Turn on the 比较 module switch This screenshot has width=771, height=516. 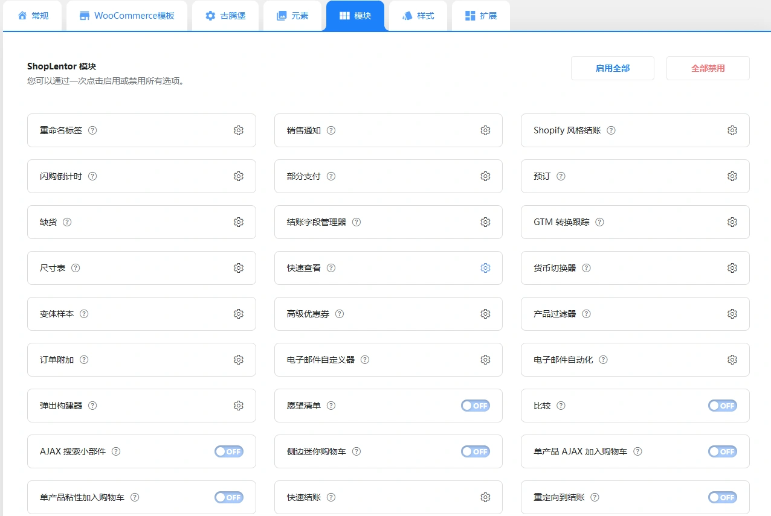click(x=722, y=406)
